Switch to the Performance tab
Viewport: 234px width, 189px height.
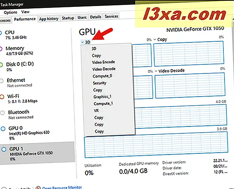coord(25,19)
